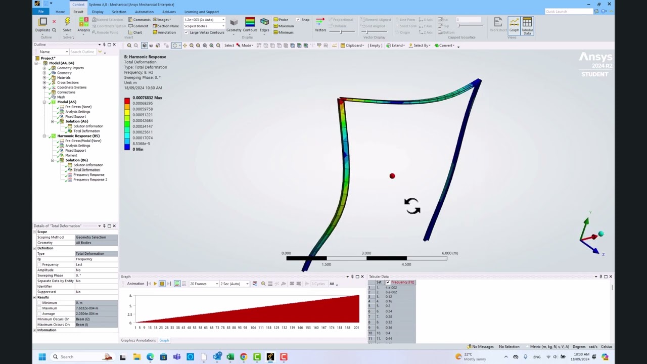Click the Celsius status bar entry
This screenshot has width=647, height=364.
point(606,347)
